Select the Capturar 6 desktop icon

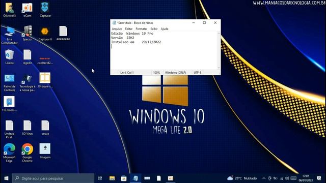45,33
